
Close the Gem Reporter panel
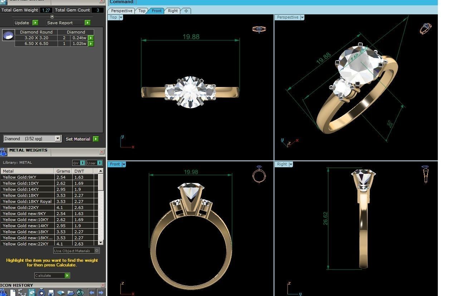[x=102, y=1]
